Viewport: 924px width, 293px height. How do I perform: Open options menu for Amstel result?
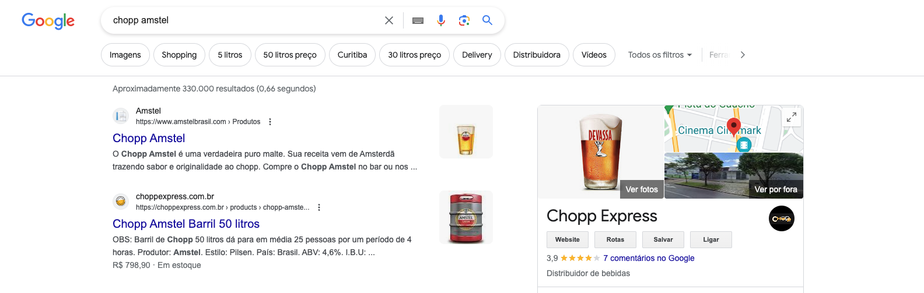[x=270, y=122]
